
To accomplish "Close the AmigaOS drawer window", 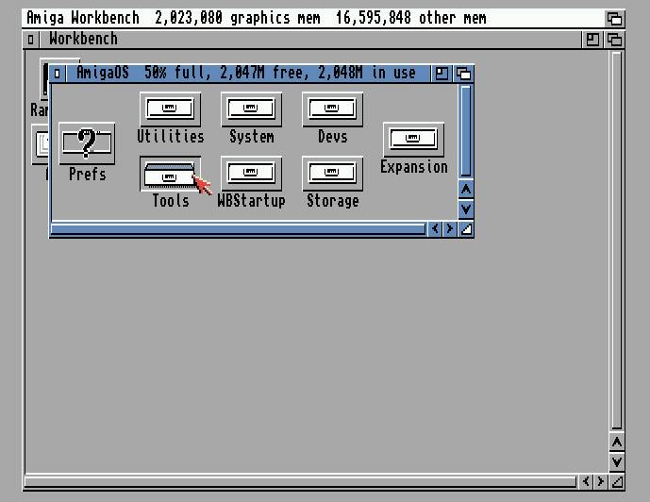I will pyautogui.click(x=58, y=74).
